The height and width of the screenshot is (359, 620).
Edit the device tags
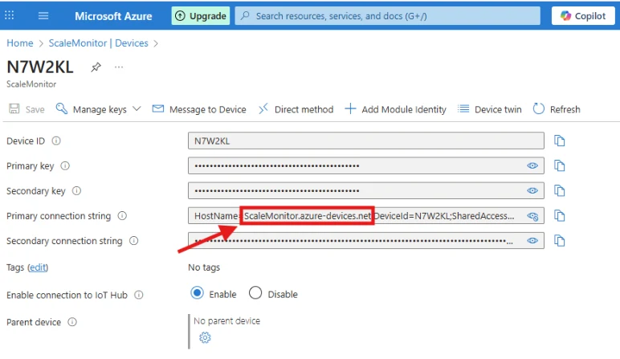point(38,267)
